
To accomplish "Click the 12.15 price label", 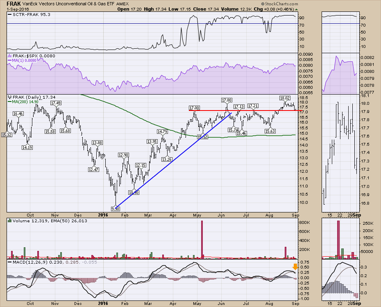I will (x=141, y=165).
